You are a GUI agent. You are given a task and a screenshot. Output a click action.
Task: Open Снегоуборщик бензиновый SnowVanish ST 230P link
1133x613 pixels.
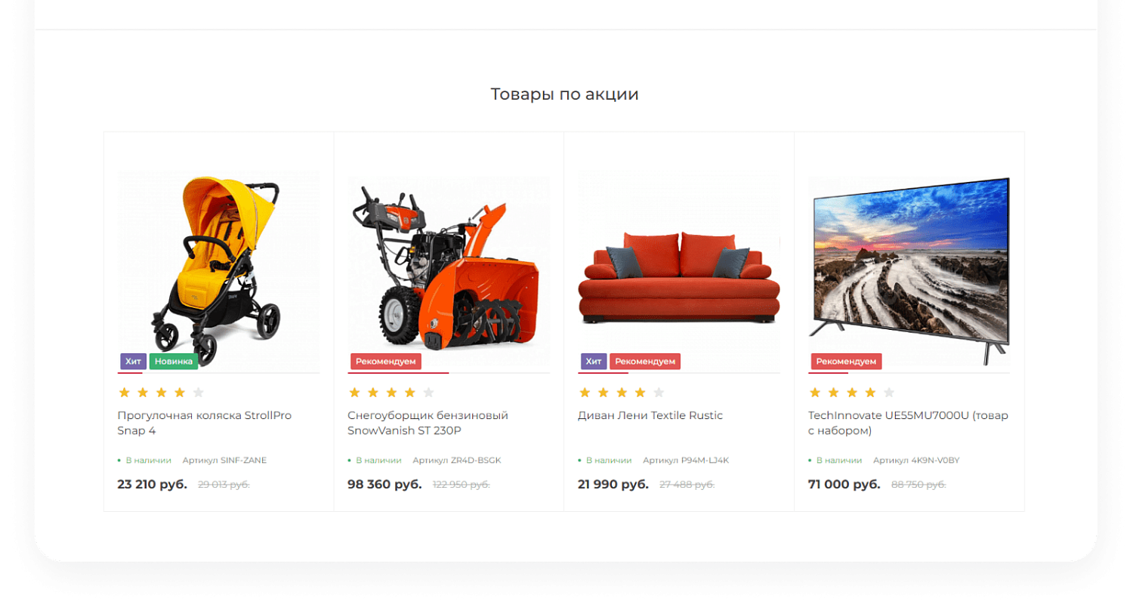[x=428, y=423]
